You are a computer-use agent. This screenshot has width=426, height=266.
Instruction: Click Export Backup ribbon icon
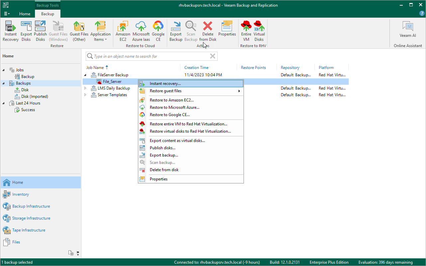click(x=176, y=31)
